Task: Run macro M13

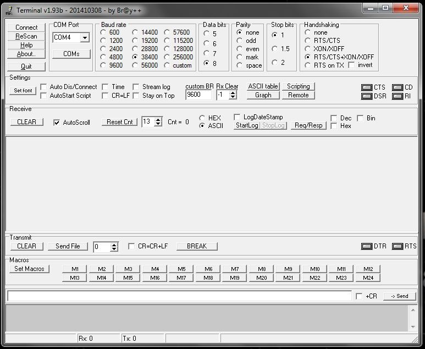Action: pos(75,278)
